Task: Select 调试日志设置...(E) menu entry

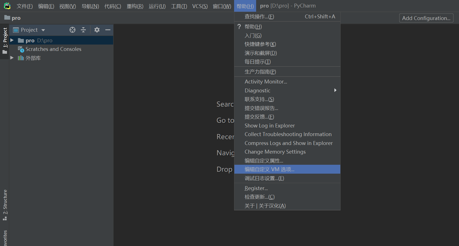Action: click(x=287, y=178)
